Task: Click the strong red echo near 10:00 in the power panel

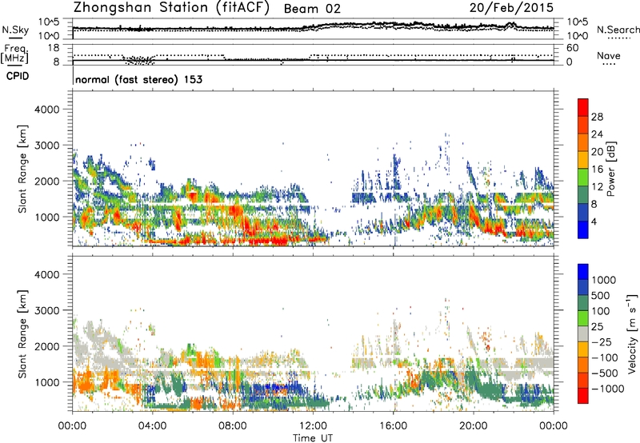Action: (x=270, y=240)
